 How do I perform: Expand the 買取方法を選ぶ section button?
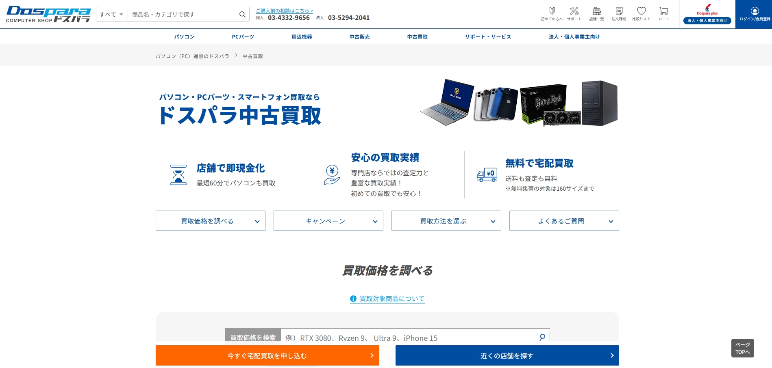(x=446, y=221)
